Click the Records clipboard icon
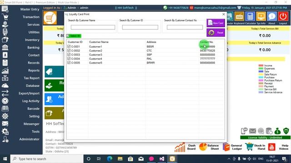This screenshot has width=291, height=163. click(x=5, y=62)
